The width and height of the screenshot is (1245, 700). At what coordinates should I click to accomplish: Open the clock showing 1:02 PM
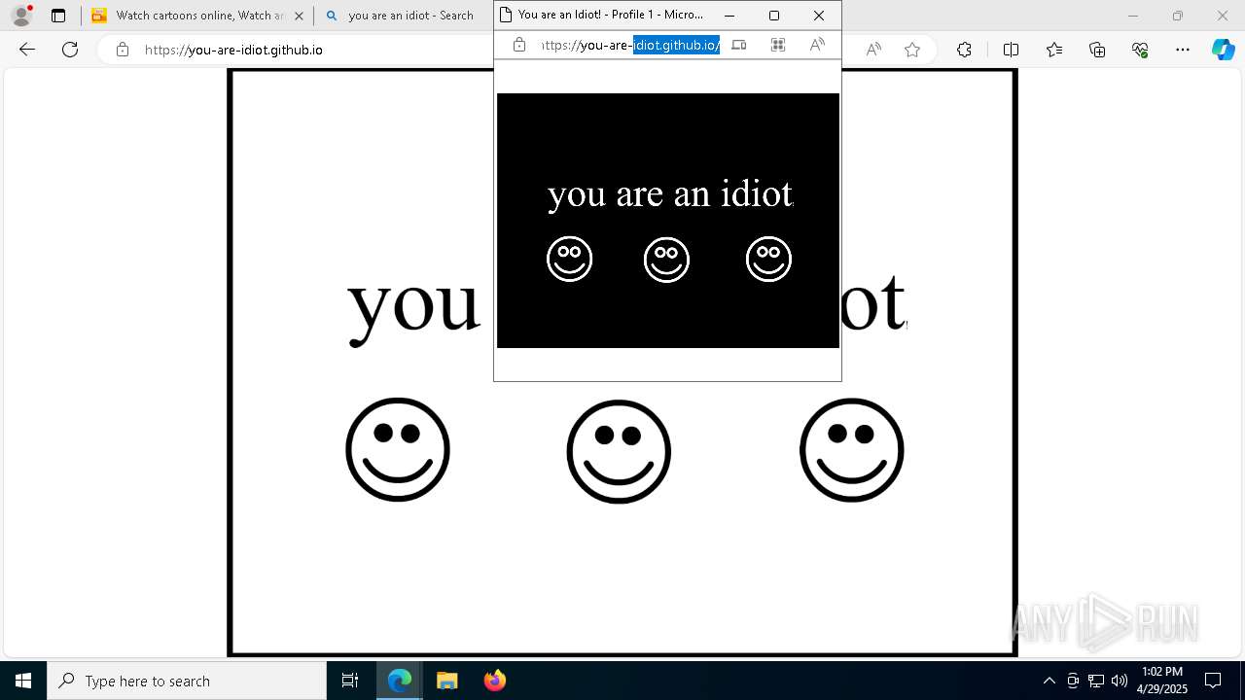pos(1162,681)
